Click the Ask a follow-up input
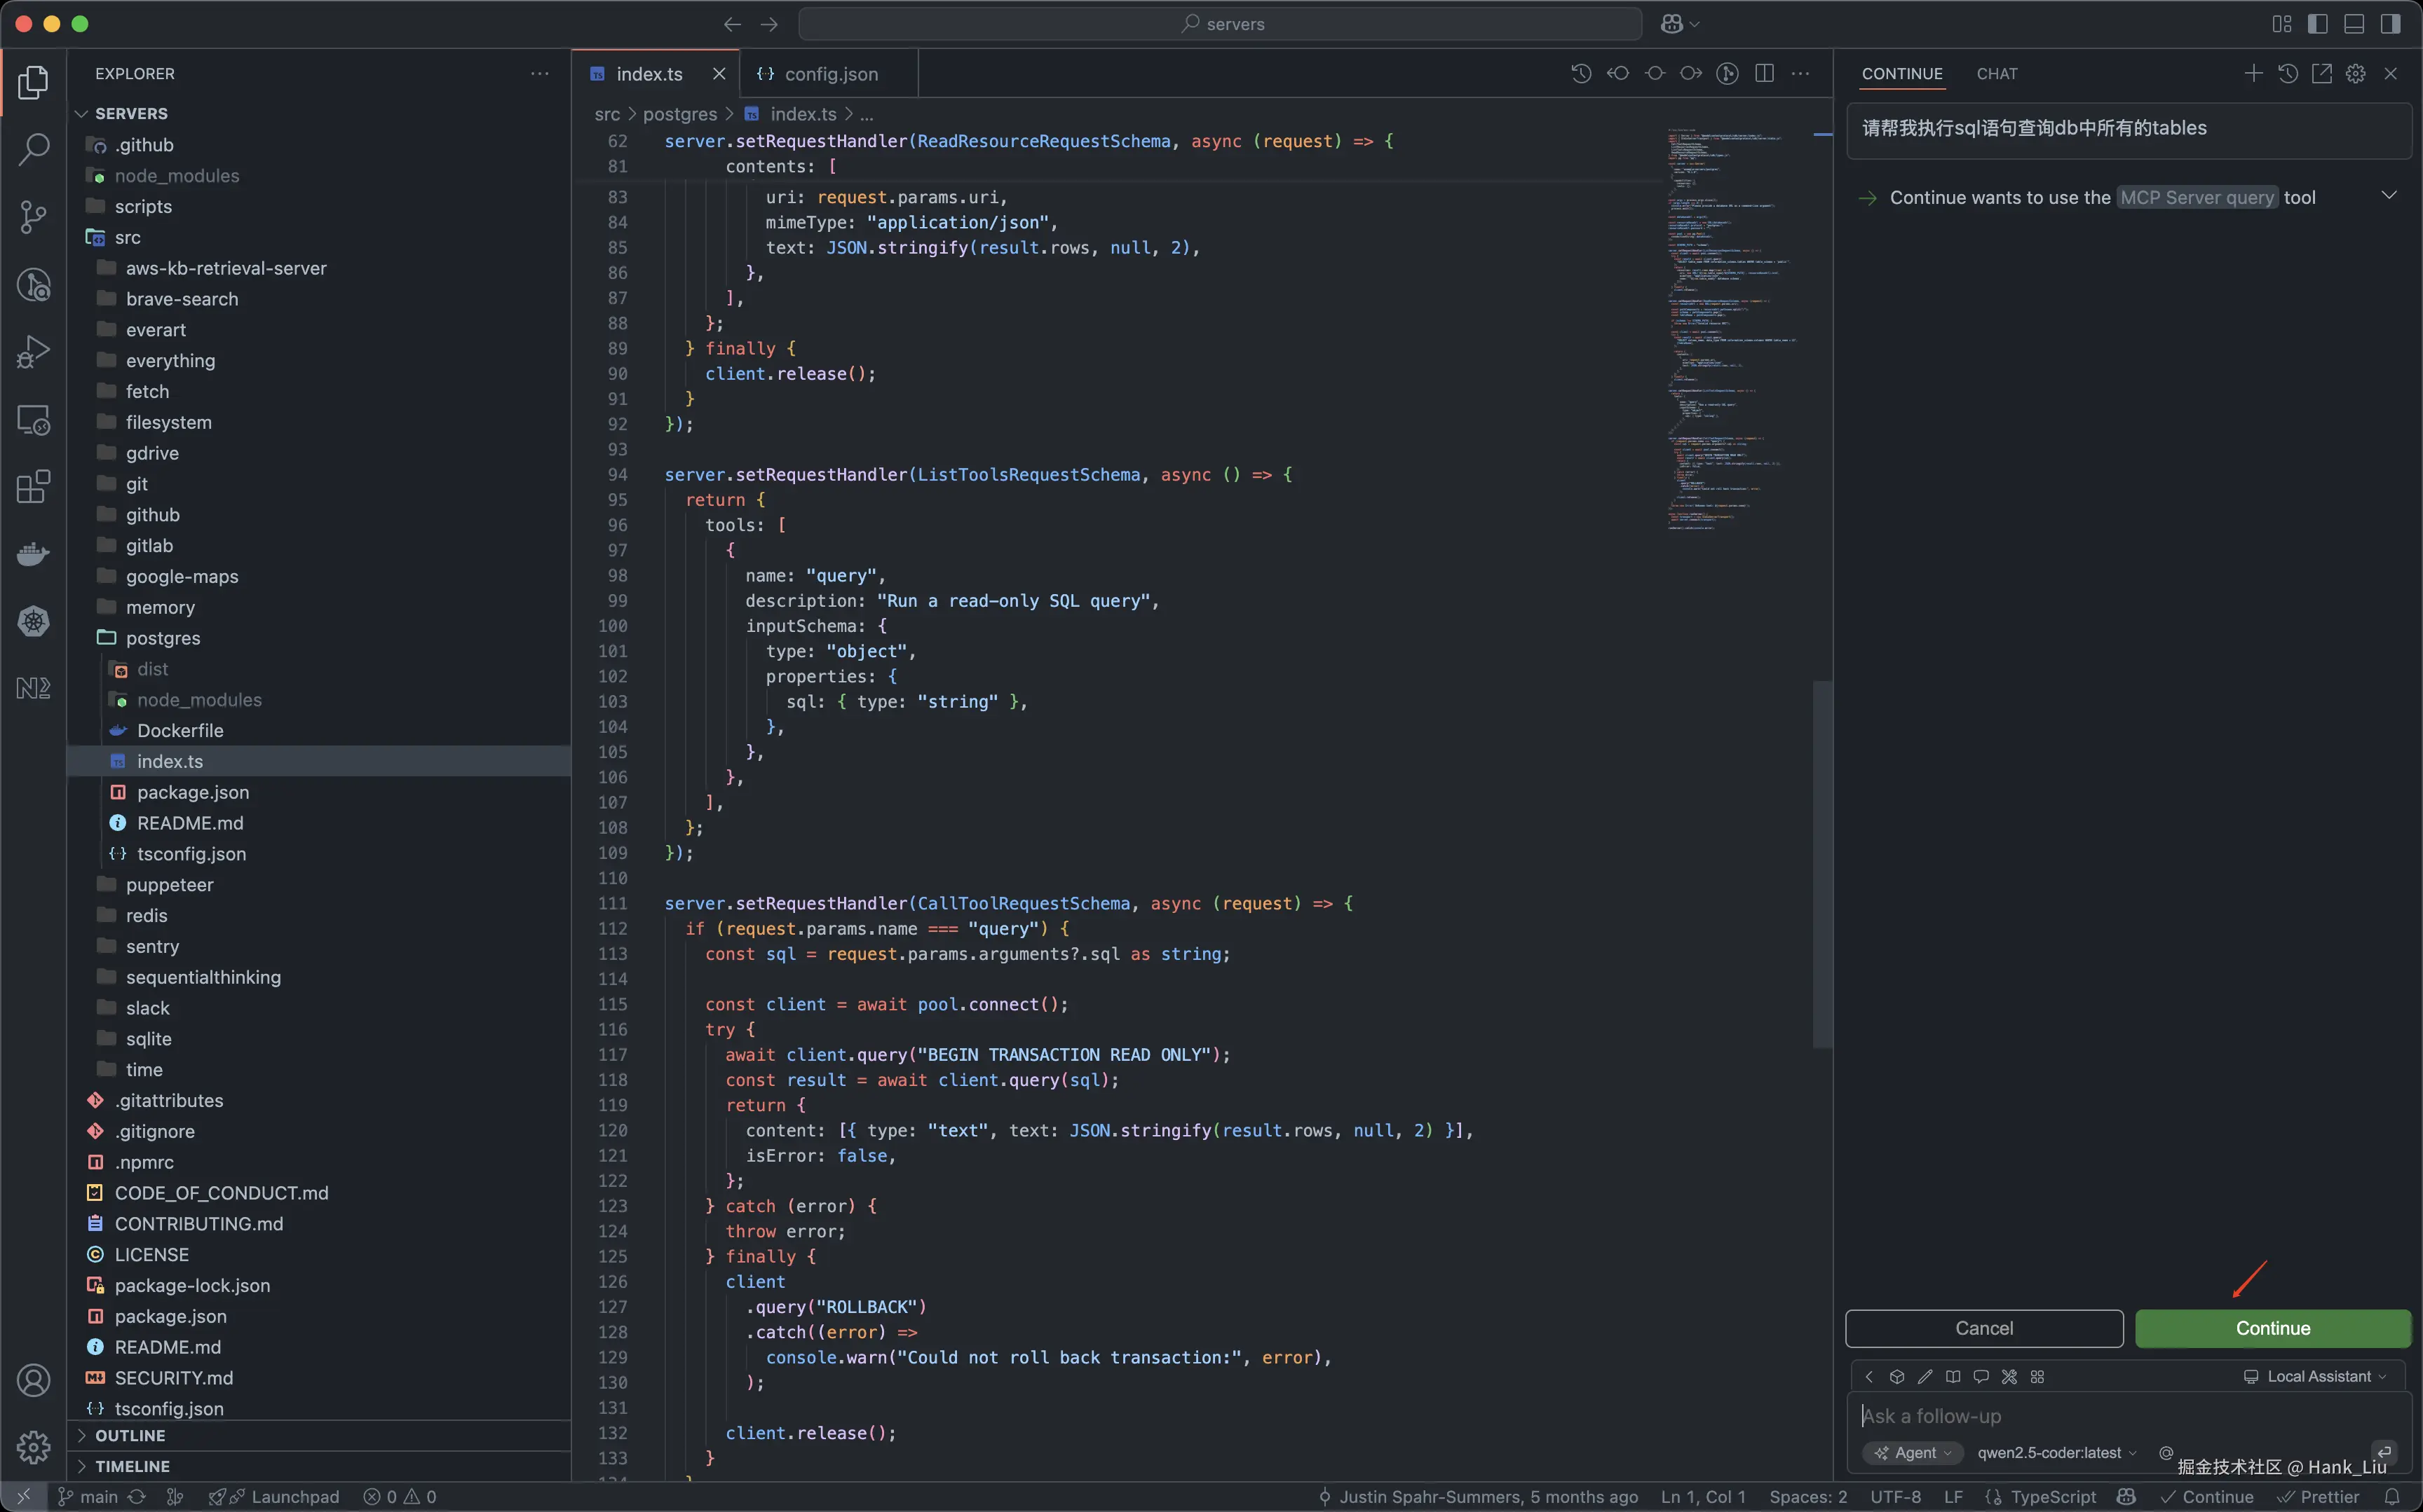This screenshot has width=2423, height=1512. coord(2101,1416)
